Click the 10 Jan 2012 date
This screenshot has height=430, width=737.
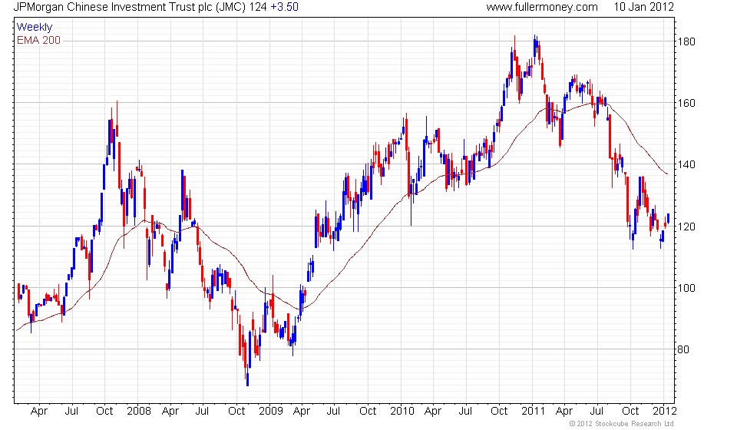(x=643, y=7)
